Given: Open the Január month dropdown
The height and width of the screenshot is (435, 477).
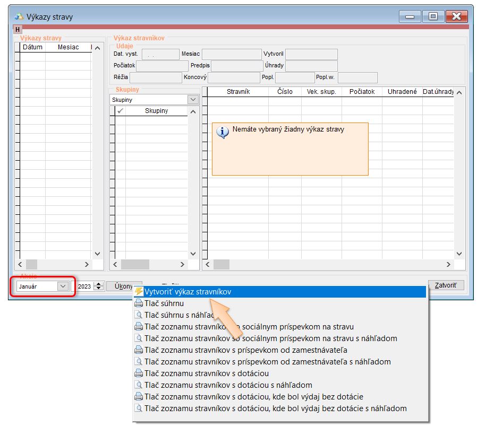Looking at the screenshot, I should coord(63,286).
